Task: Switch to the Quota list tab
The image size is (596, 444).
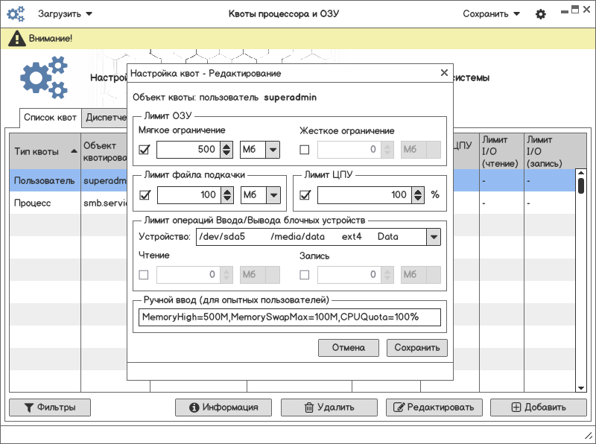Action: [50, 118]
